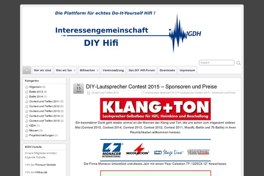
Task: Click the Contest und Treffen 2015 post meta link
Action: (x=105, y=93)
